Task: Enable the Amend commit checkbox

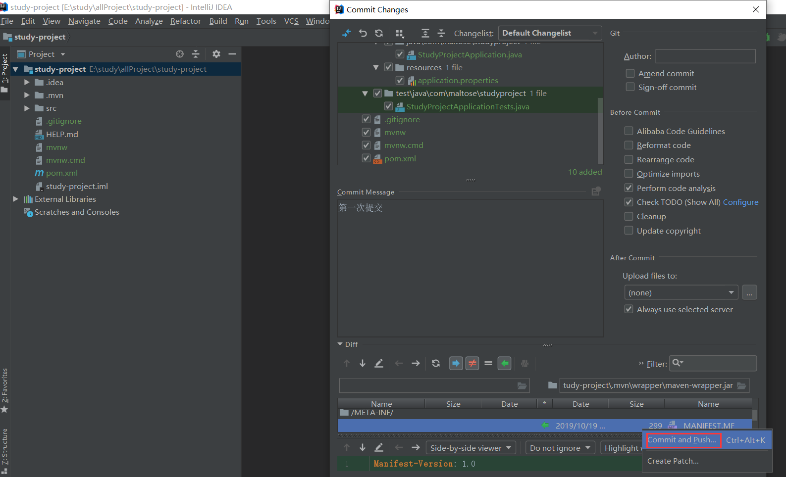Action: pyautogui.click(x=630, y=73)
